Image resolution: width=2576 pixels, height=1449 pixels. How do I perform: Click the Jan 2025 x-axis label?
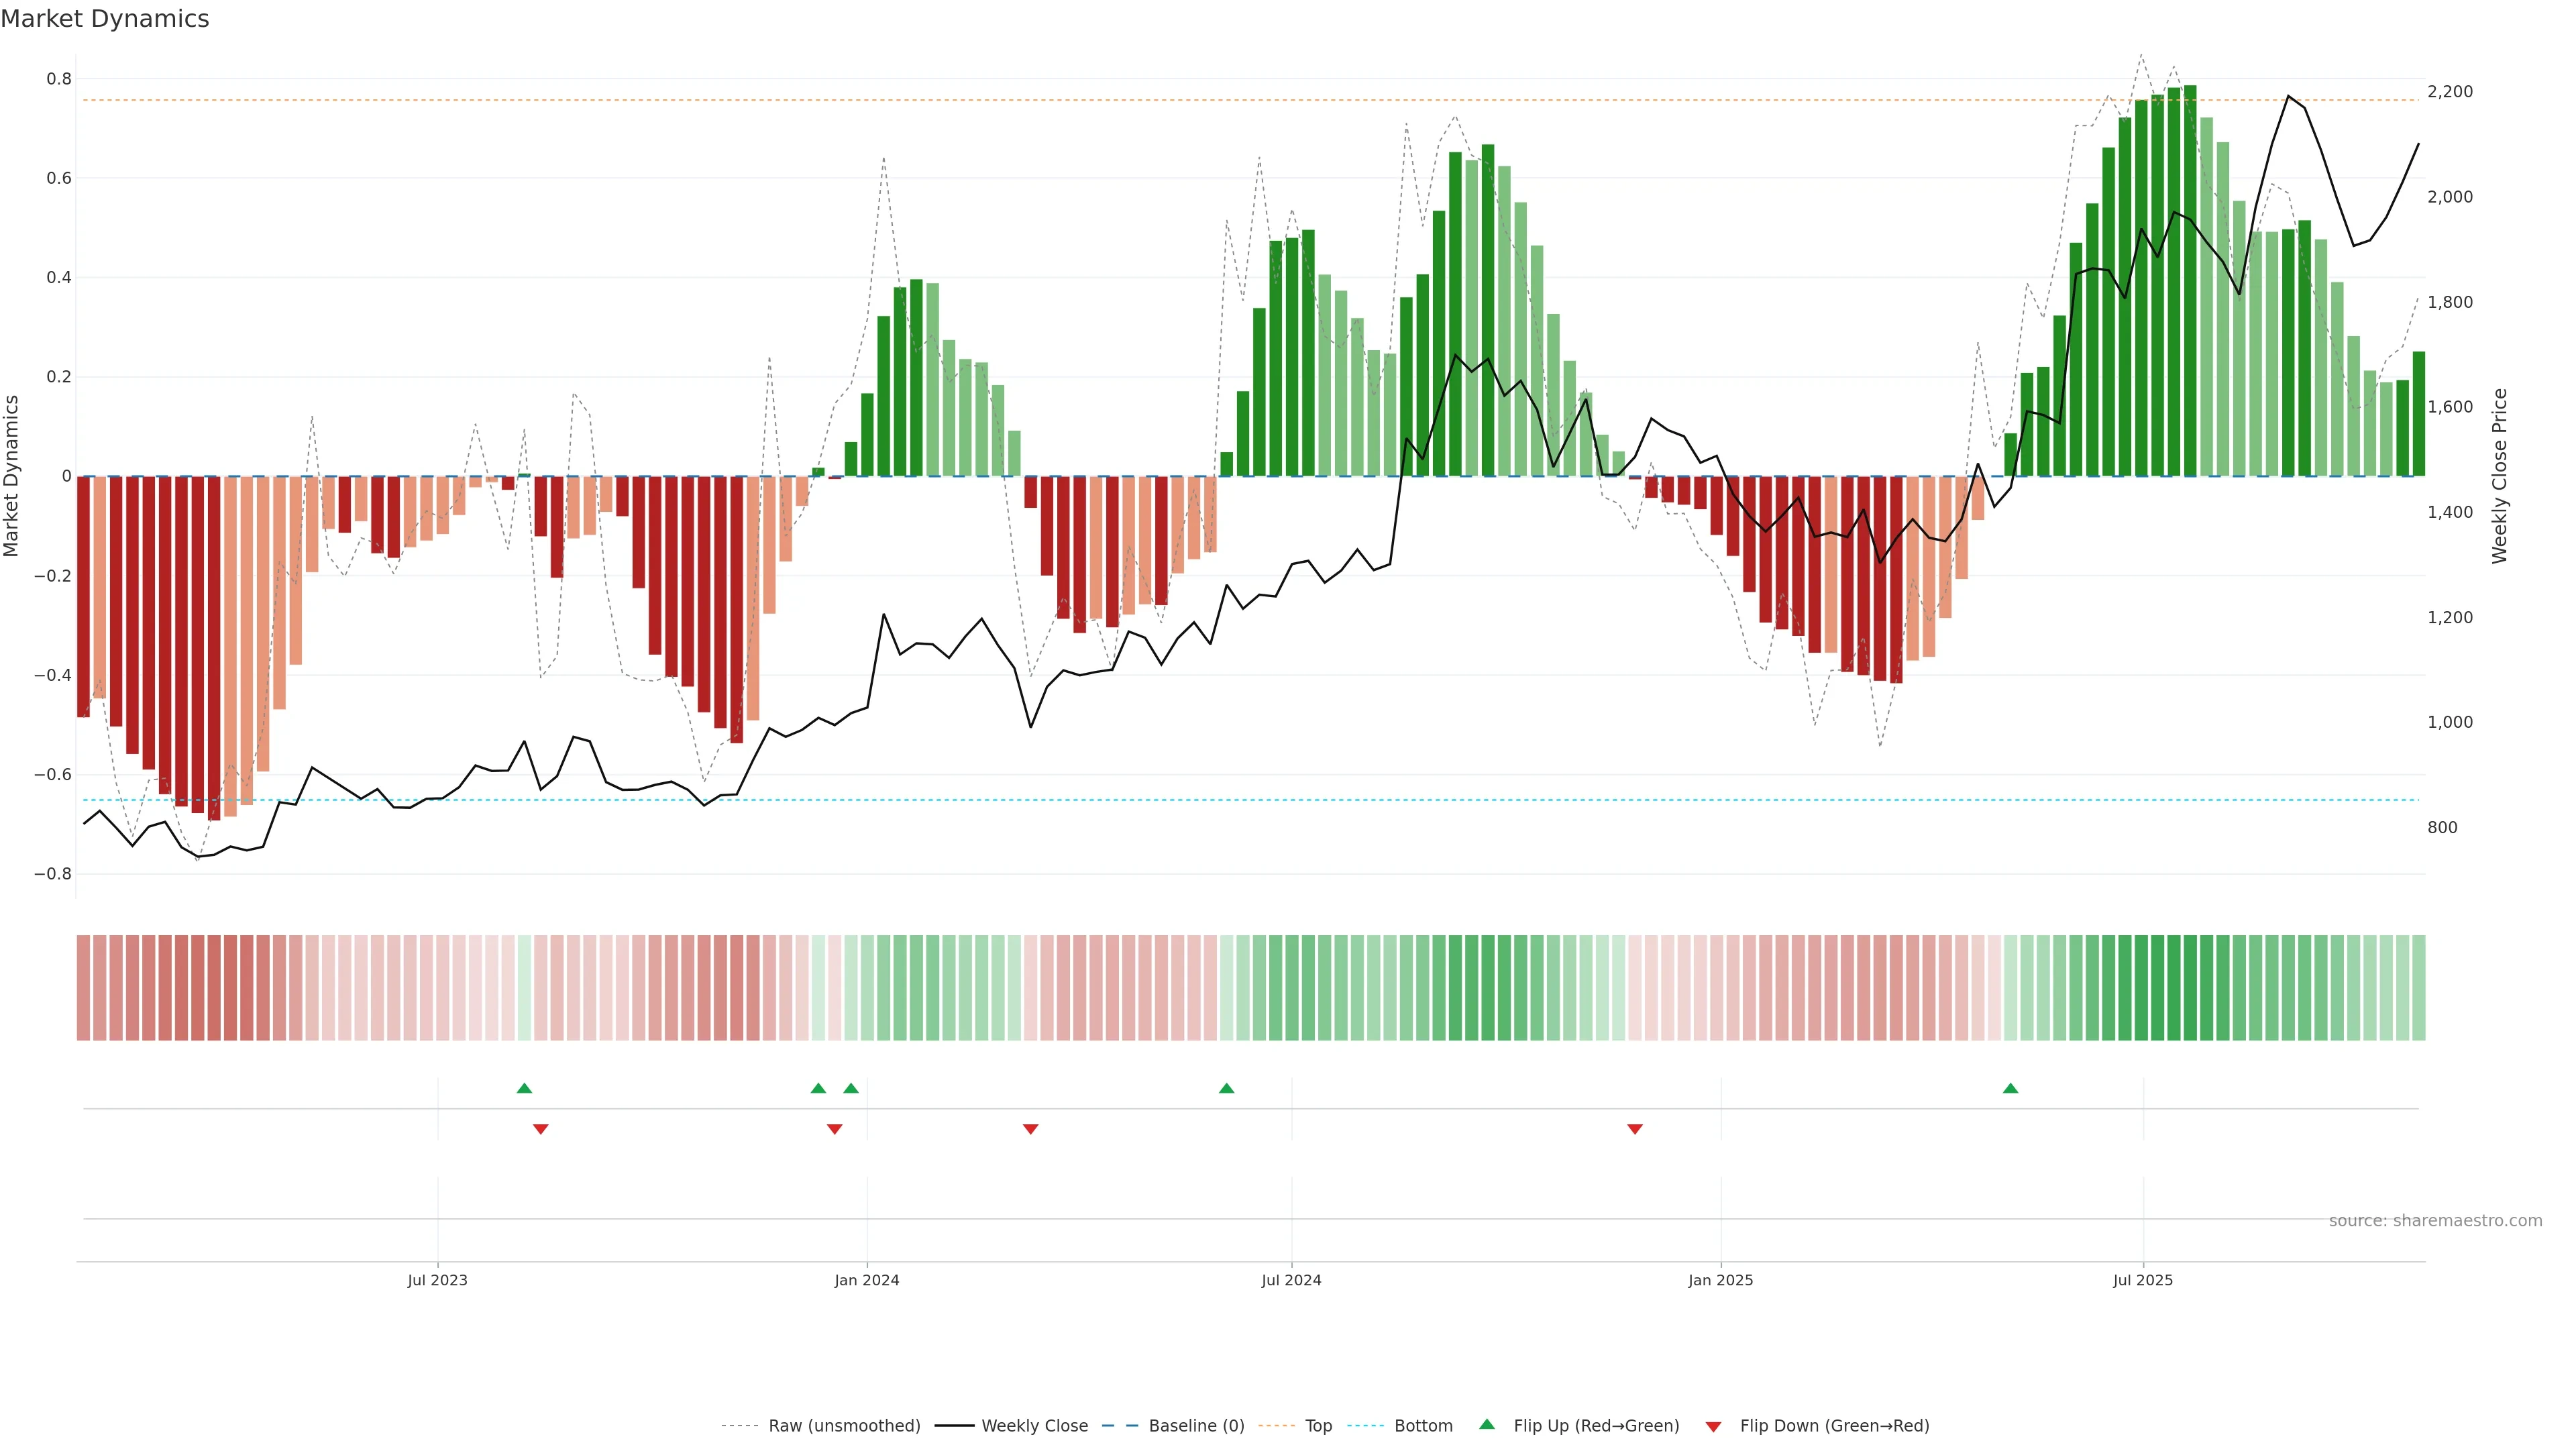pos(1720,1280)
